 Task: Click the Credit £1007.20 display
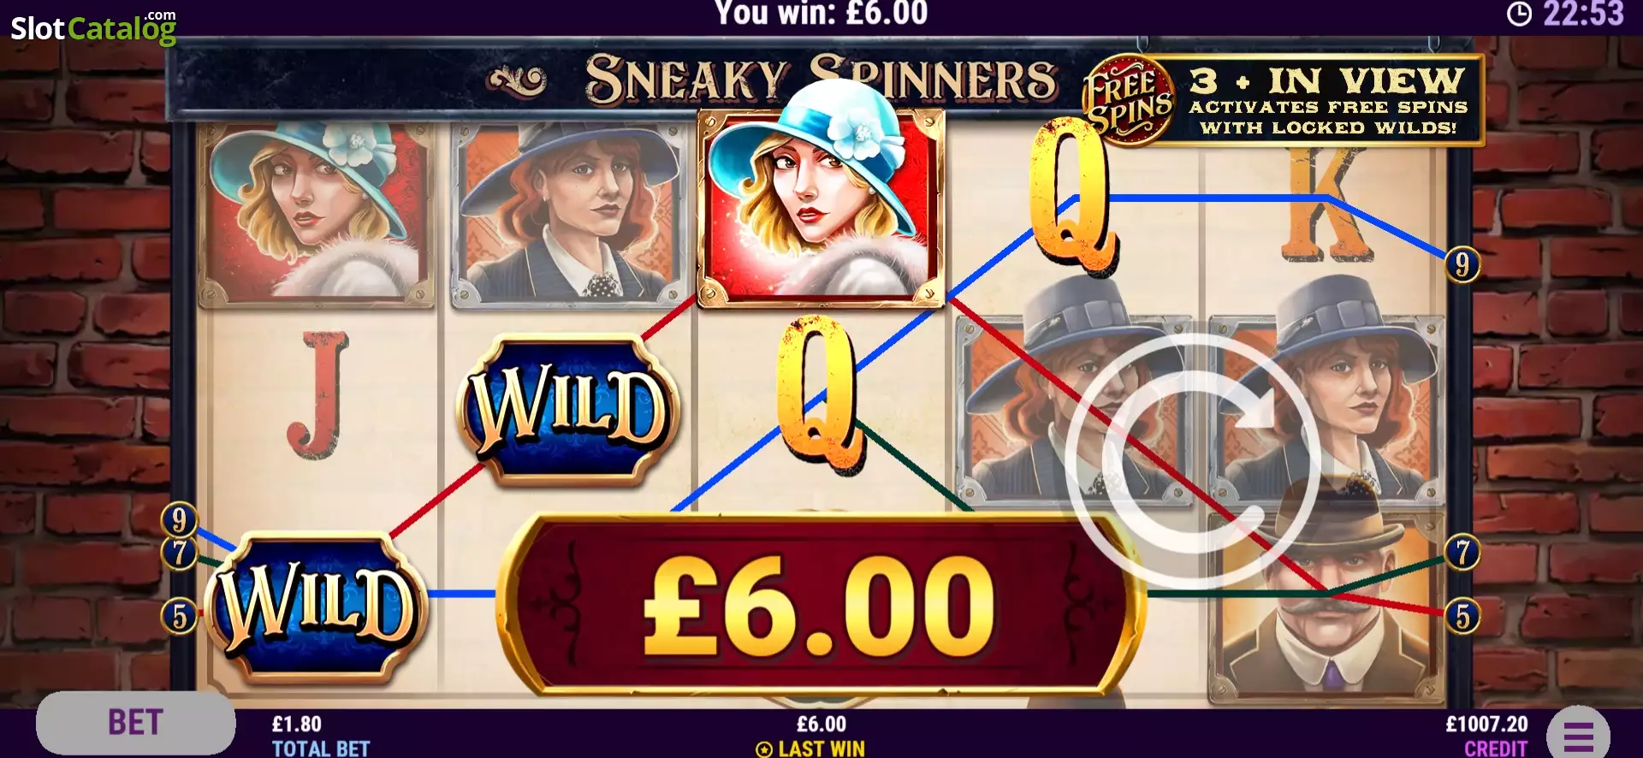click(1487, 736)
